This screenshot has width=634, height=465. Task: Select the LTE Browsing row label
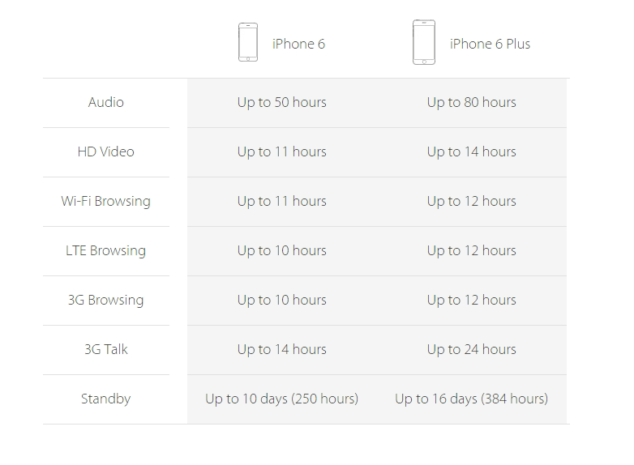click(106, 250)
